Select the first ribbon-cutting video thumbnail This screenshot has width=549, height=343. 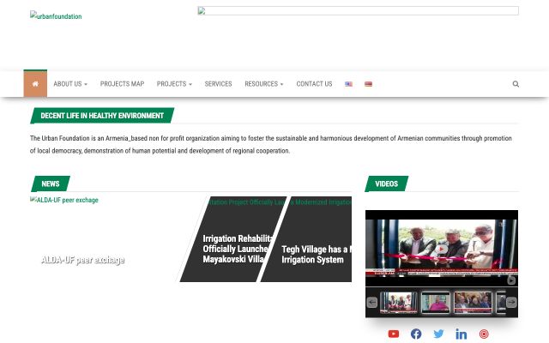coord(398,302)
